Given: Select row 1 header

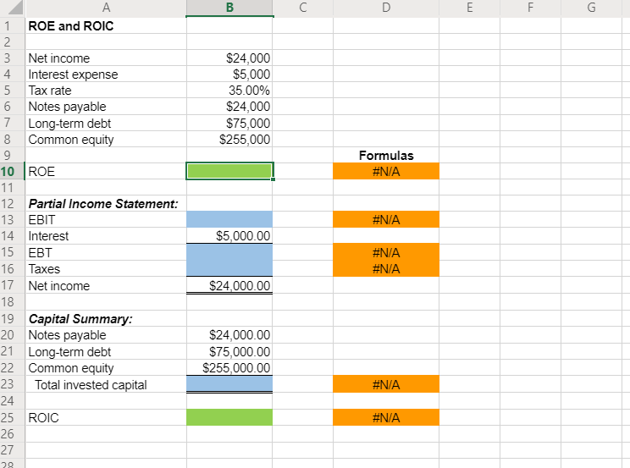Looking at the screenshot, I should tap(13, 25).
